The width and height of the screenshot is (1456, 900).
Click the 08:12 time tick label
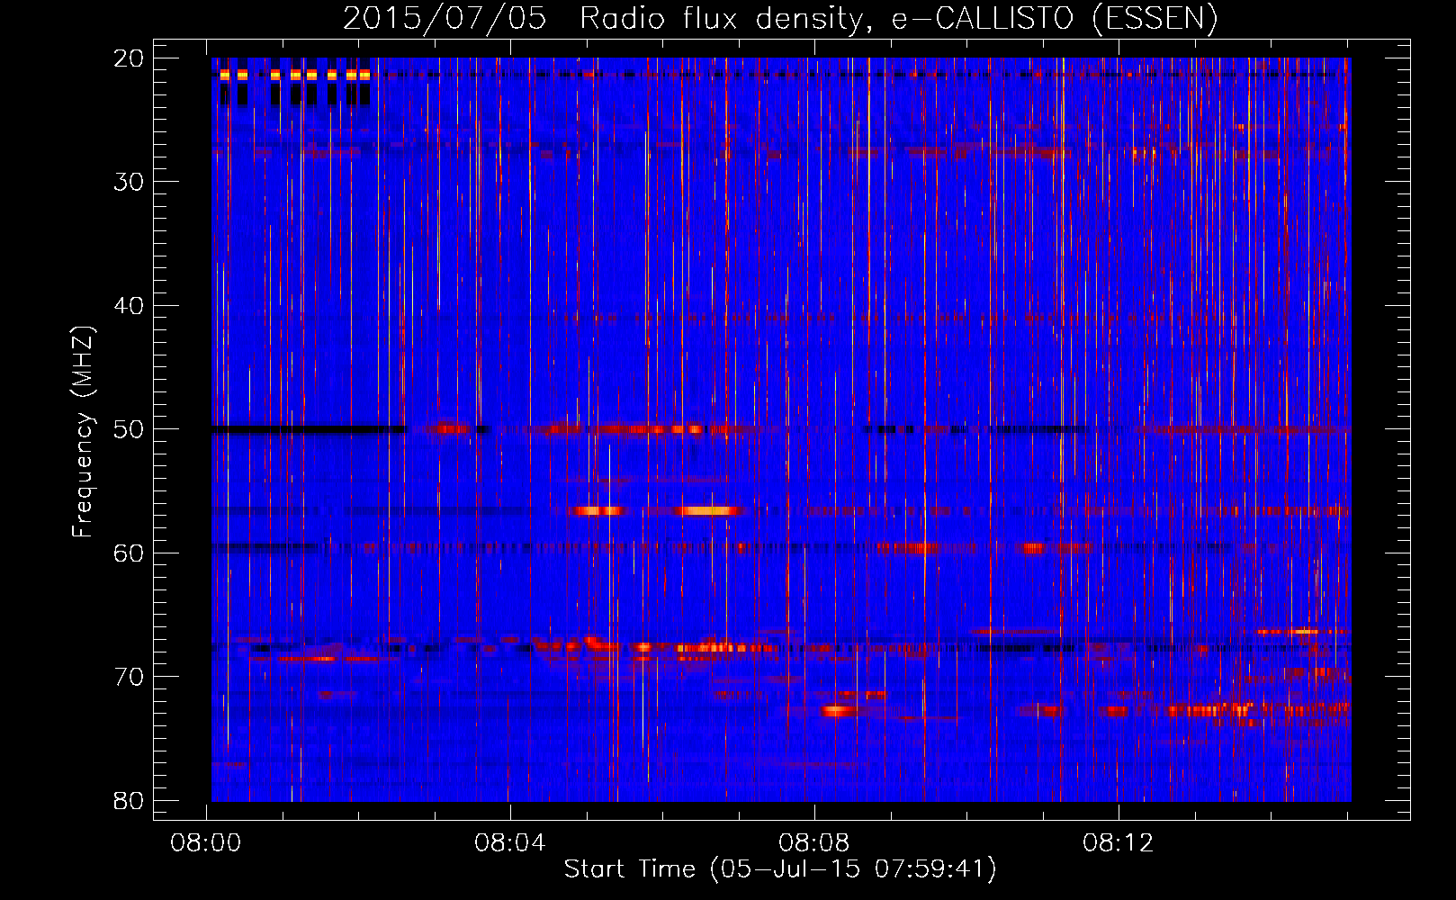click(1119, 843)
